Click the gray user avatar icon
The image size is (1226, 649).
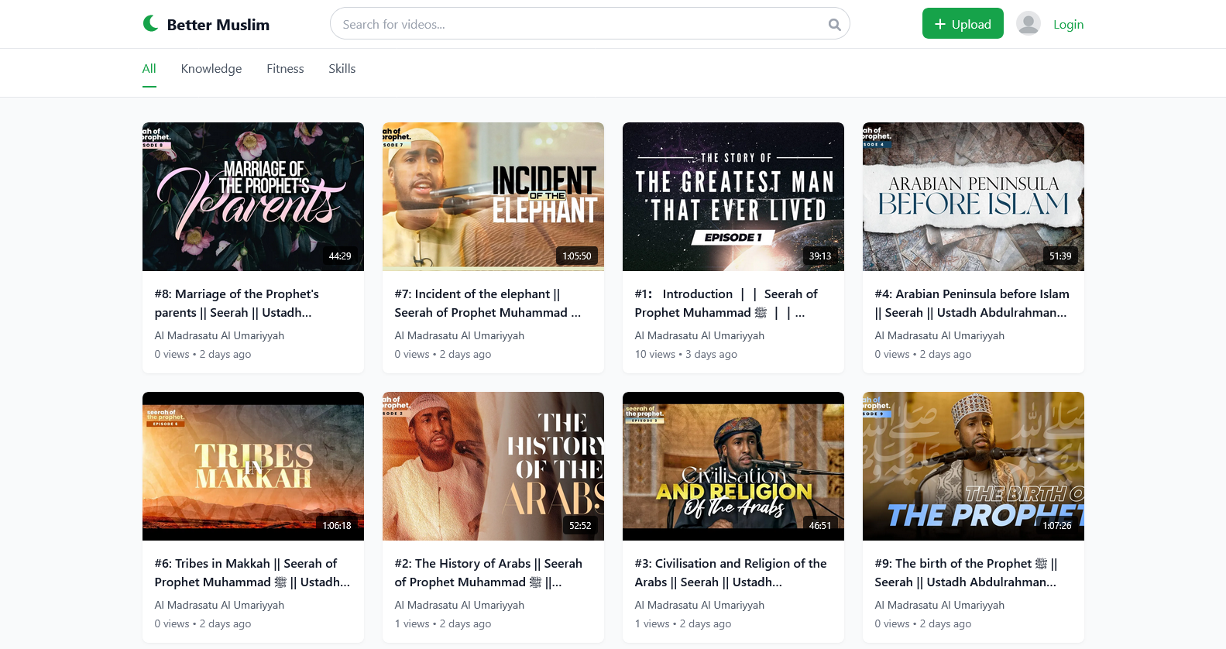tap(1028, 24)
